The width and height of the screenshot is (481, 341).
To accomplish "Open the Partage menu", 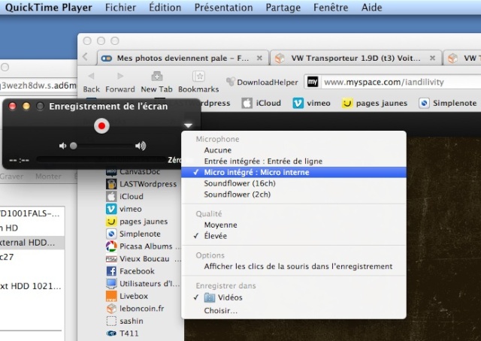I will click(283, 8).
